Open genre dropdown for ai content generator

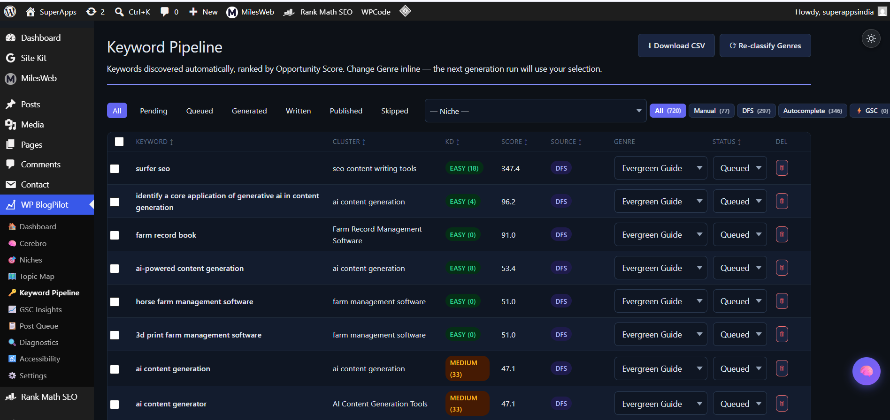pos(660,403)
